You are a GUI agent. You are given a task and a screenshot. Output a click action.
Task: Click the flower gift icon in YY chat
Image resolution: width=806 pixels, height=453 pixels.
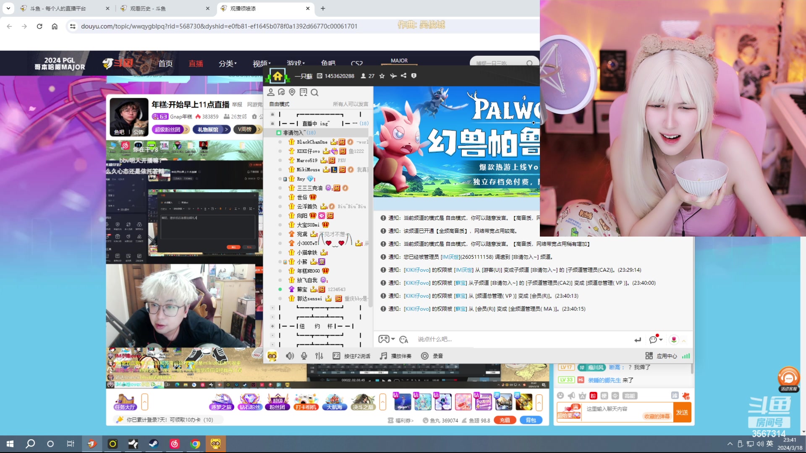point(674,340)
